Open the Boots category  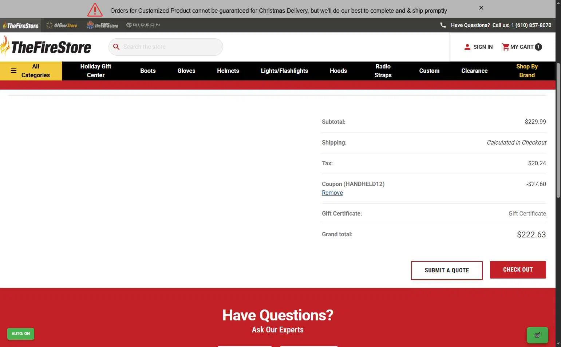148,71
